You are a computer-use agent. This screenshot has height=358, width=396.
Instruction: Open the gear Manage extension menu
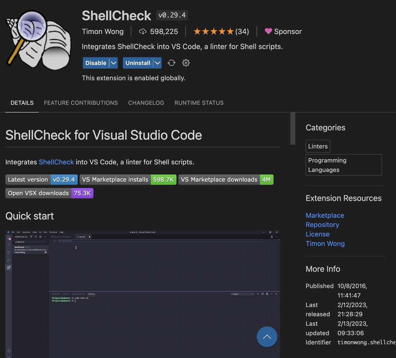(x=186, y=63)
